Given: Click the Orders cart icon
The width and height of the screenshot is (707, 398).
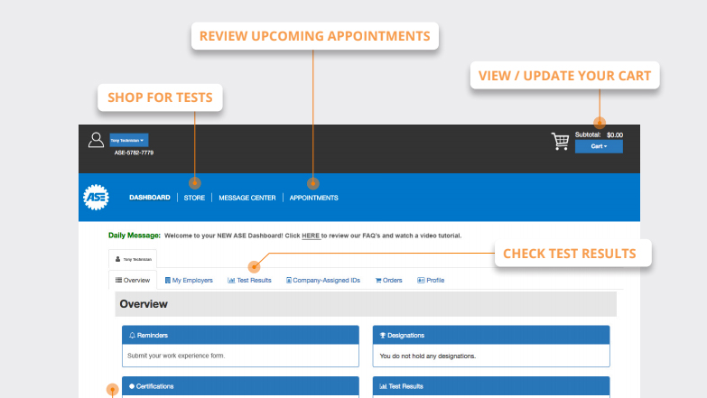Looking at the screenshot, I should pyautogui.click(x=378, y=281).
